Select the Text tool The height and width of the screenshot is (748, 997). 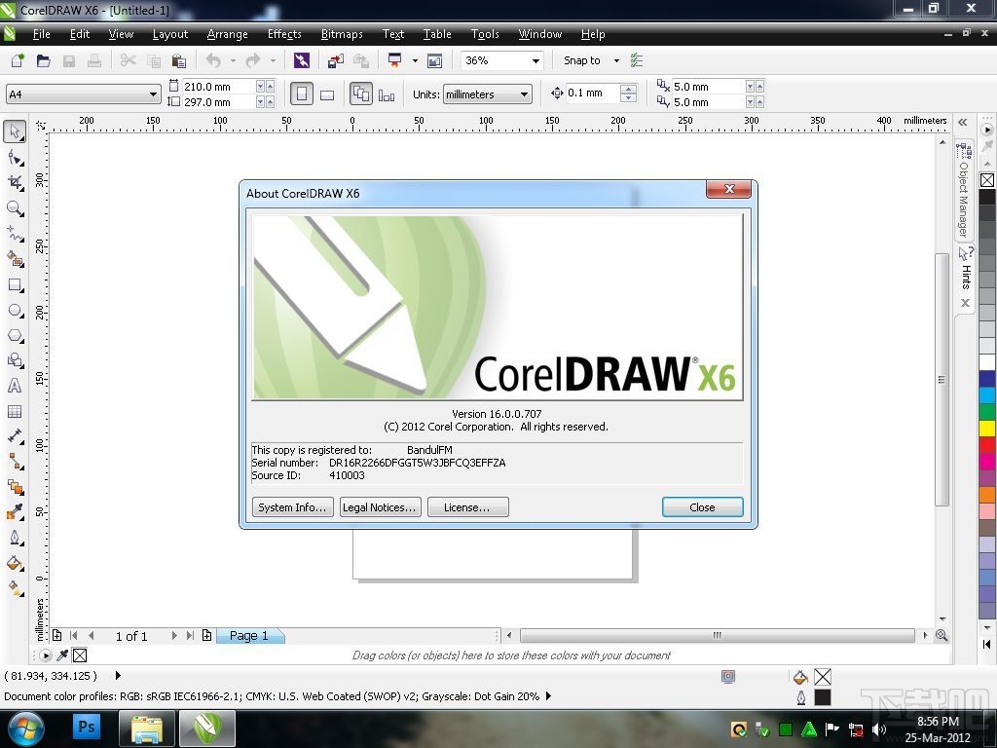coord(14,387)
